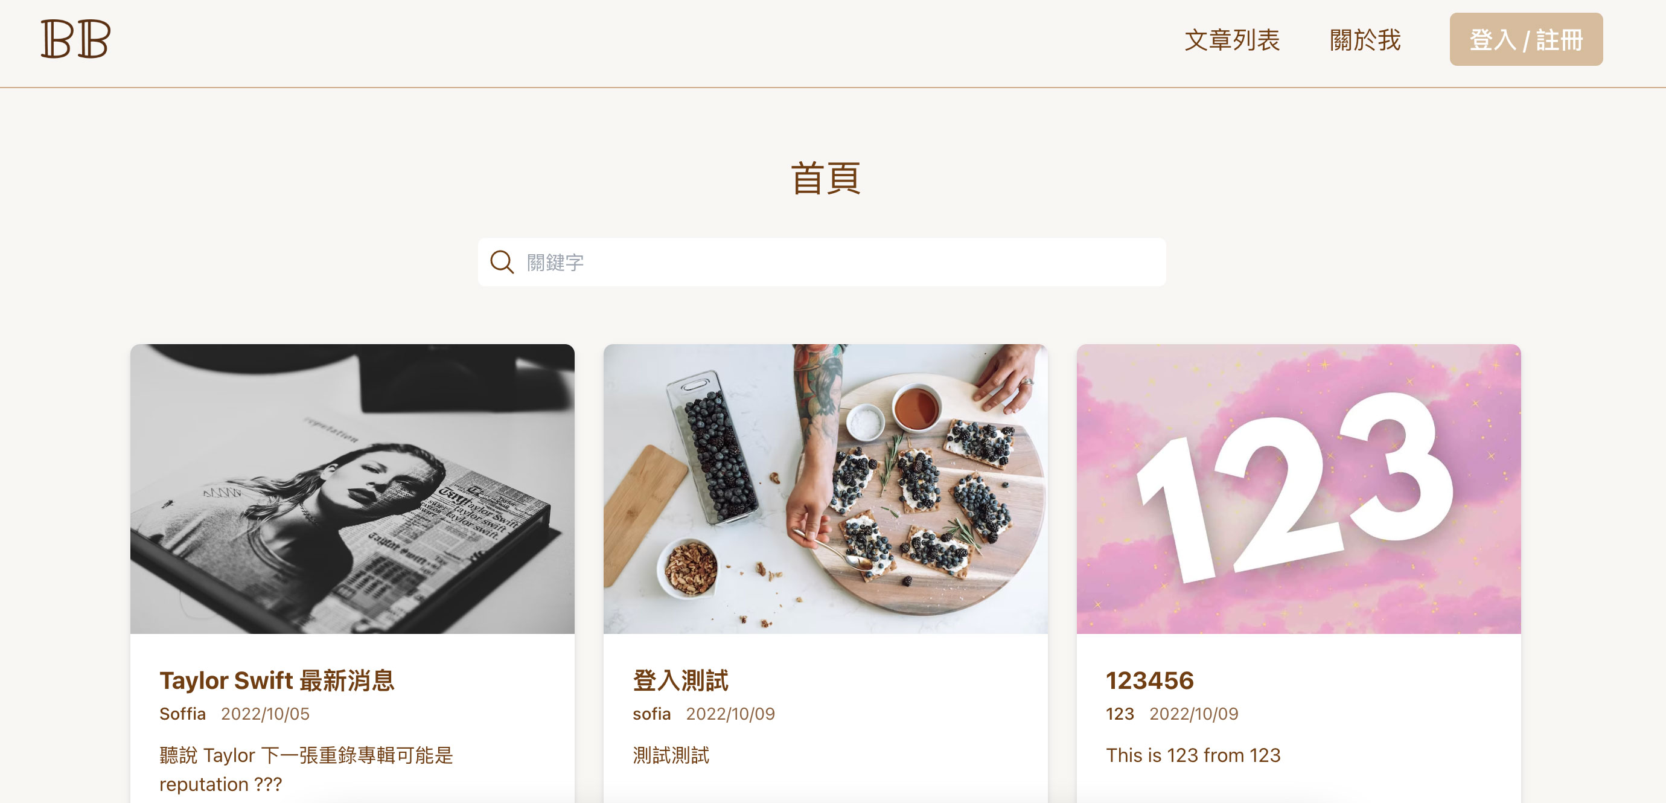Screen dimensions: 1666x803
Task: Open the blueberry toast food thumbnail
Action: [825, 488]
